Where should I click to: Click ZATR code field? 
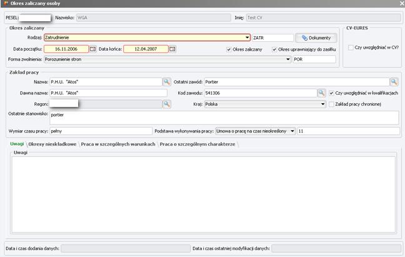point(273,38)
